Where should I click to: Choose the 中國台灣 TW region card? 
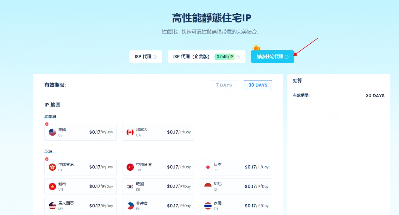pos(158,167)
